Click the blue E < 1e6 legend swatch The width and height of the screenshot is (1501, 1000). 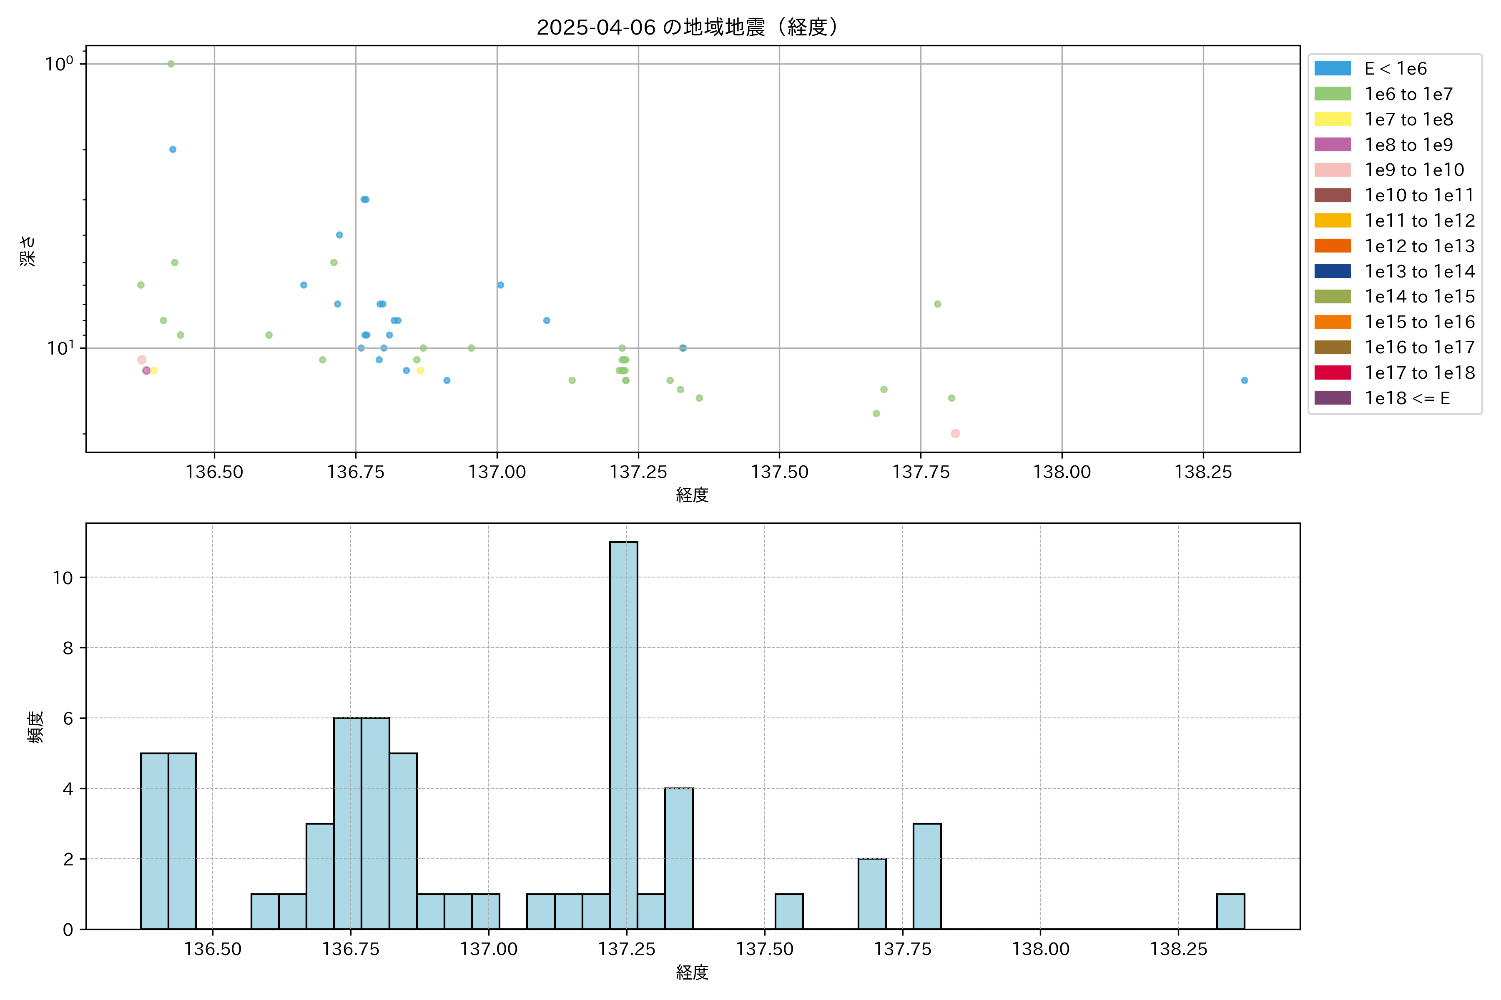click(1333, 68)
